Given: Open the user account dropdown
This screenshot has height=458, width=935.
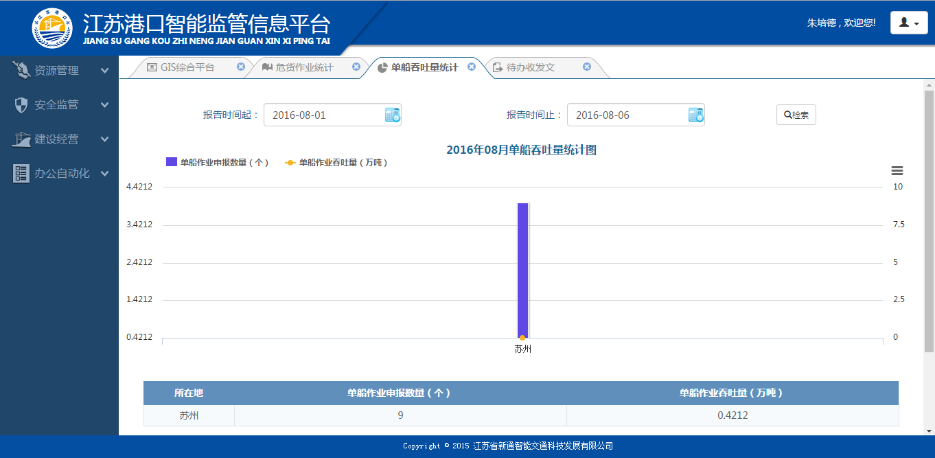Looking at the screenshot, I should (x=909, y=23).
